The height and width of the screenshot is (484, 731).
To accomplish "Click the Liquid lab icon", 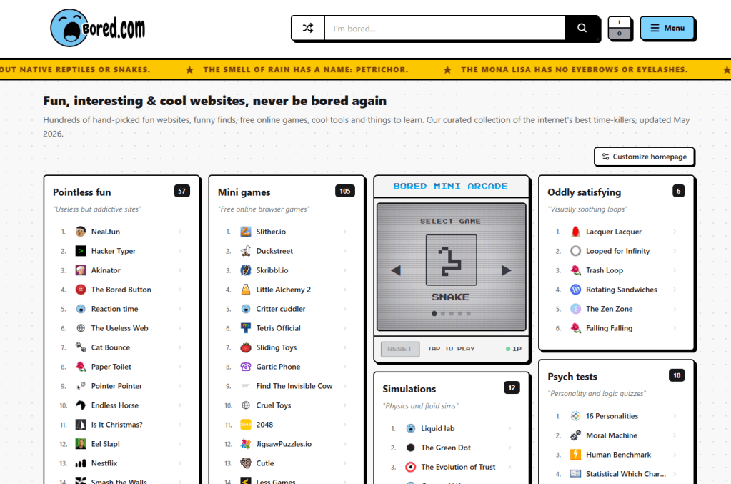I will [x=411, y=428].
